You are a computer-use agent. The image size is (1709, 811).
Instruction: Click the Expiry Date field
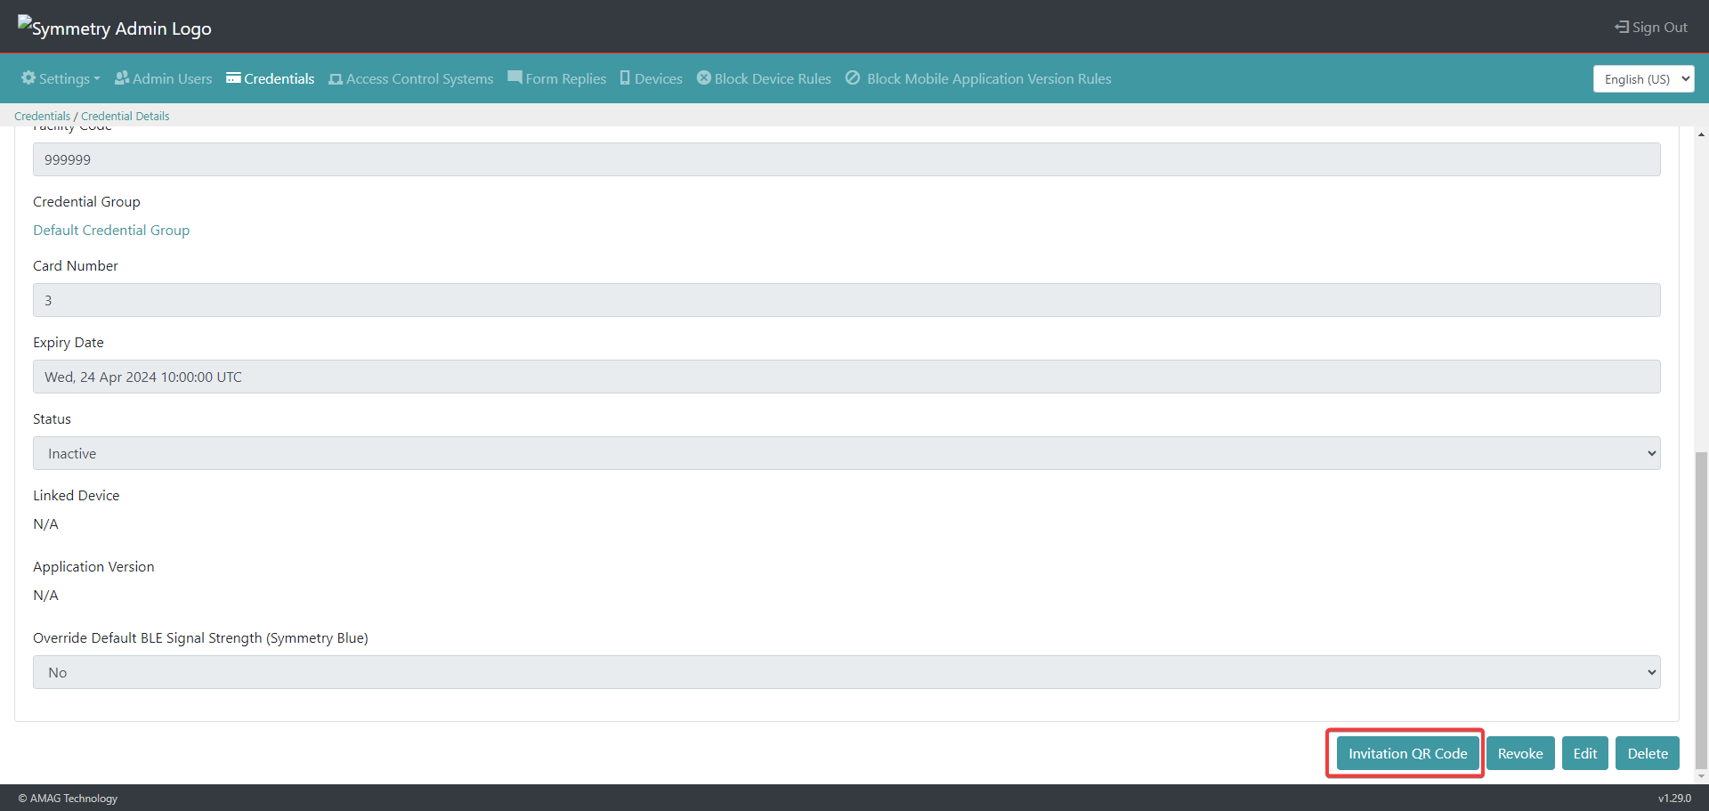point(846,377)
